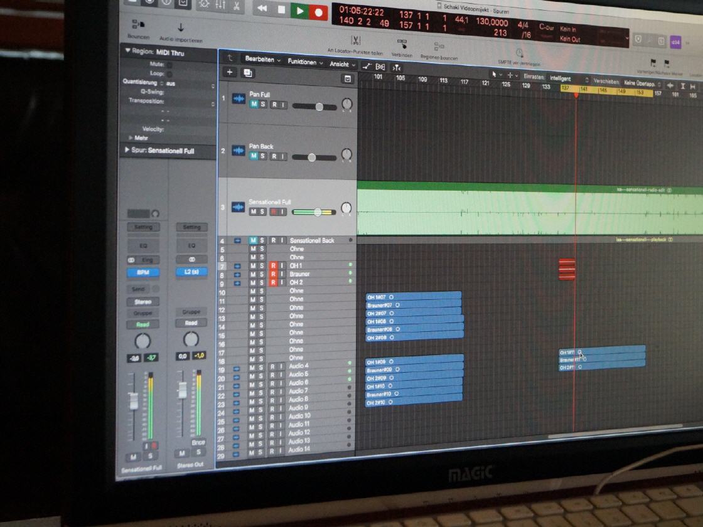This screenshot has width=703, height=527.
Task: Click the BPM plugin slot
Action: pos(143,272)
